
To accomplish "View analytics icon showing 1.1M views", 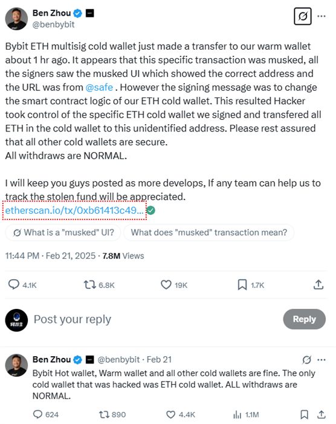I will [237, 414].
